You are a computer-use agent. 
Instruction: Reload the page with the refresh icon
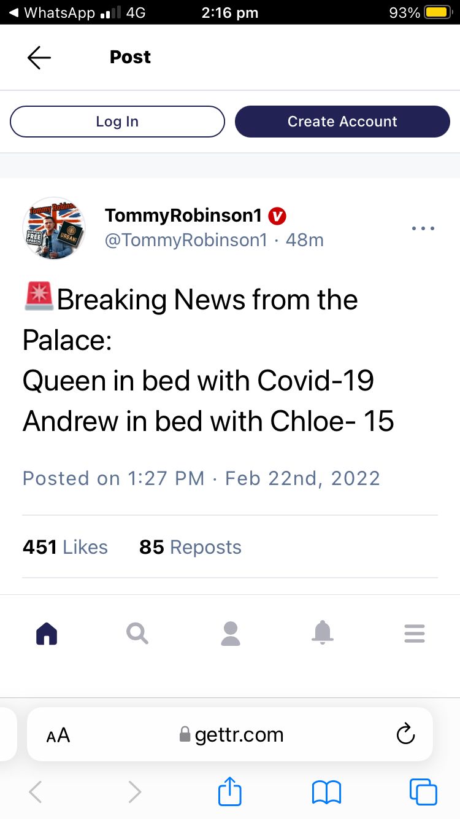click(x=405, y=734)
